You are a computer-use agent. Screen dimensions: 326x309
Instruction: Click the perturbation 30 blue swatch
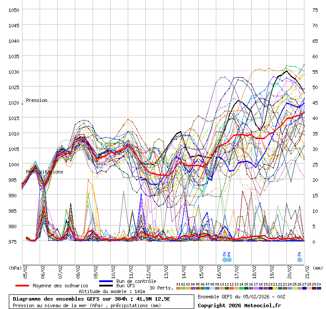pos(319,288)
